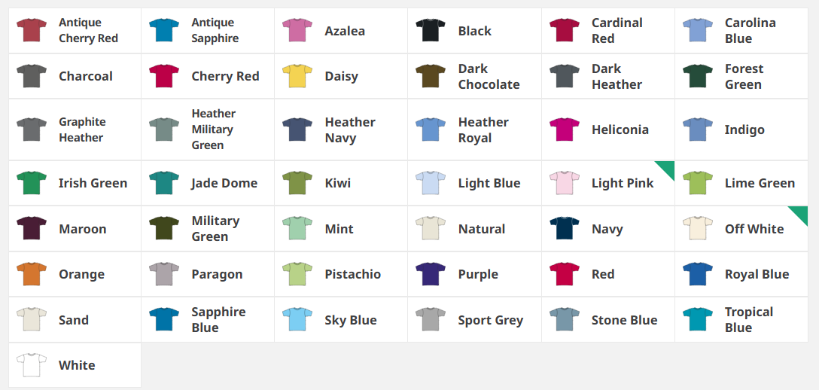Choose the Heather Military Green label

[214, 129]
